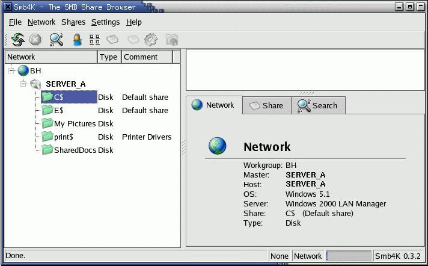Image resolution: width=428 pixels, height=266 pixels.
Task: Switch to the Search tab
Action: 317,105
